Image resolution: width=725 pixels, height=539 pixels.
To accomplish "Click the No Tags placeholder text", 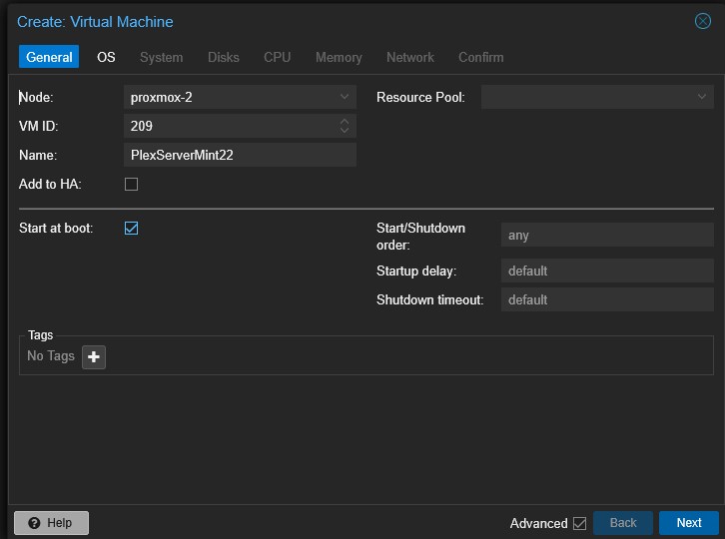I will tap(51, 356).
